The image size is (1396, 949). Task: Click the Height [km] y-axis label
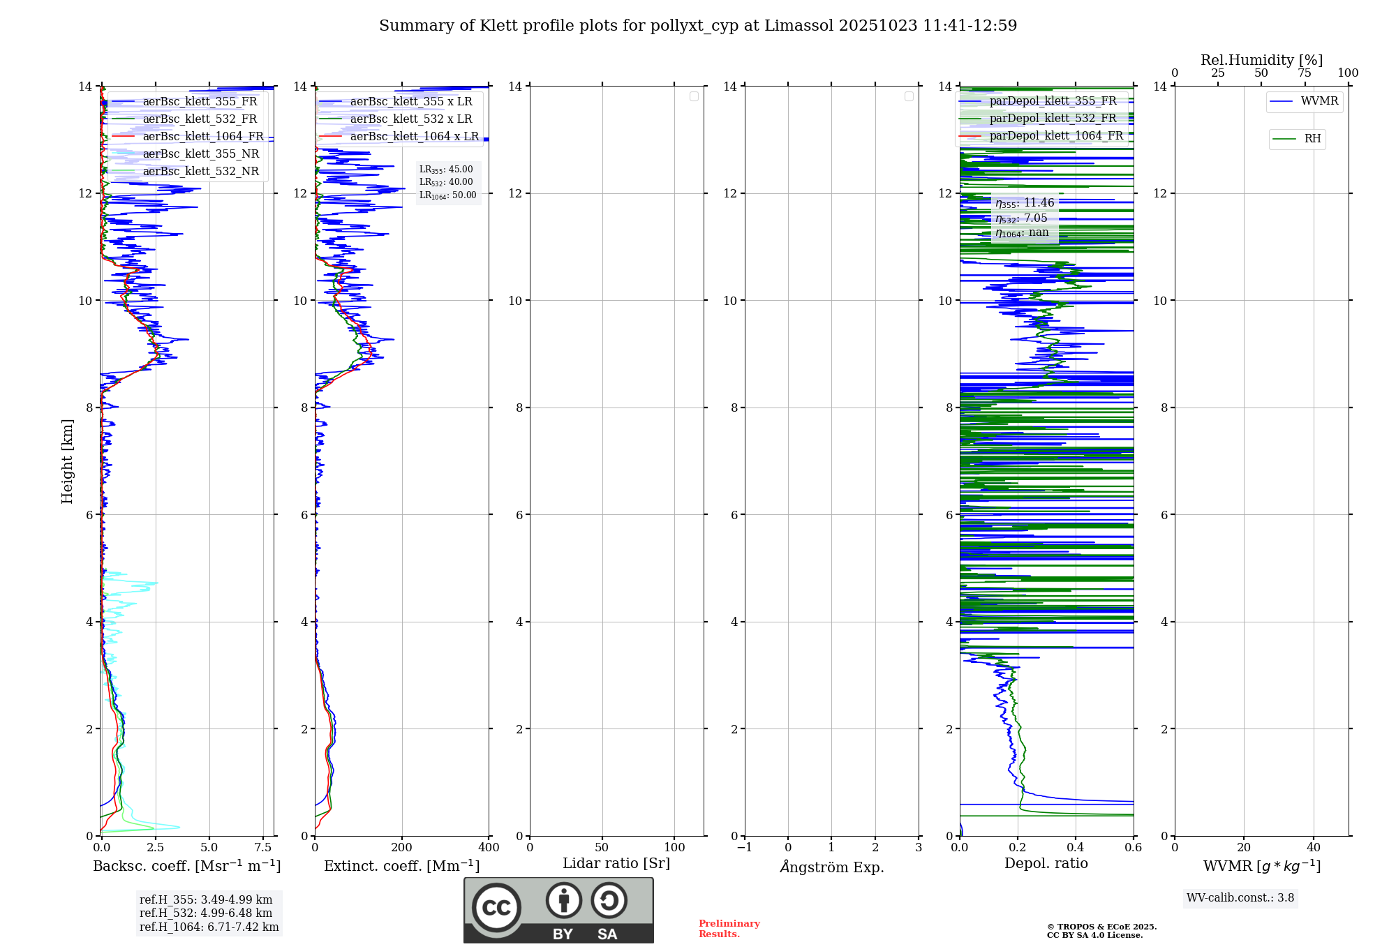tap(67, 461)
